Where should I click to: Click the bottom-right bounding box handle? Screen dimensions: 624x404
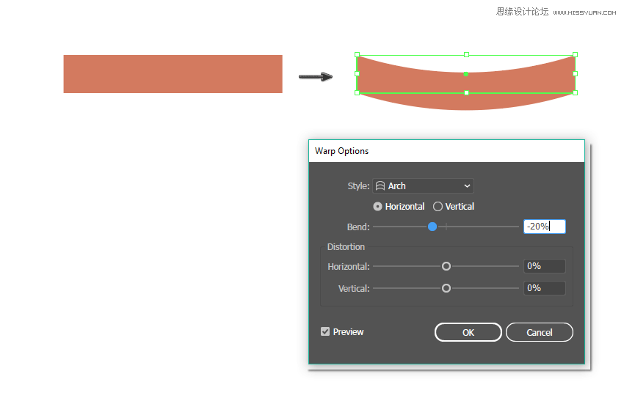click(575, 92)
